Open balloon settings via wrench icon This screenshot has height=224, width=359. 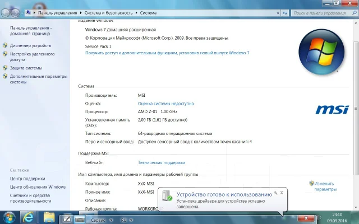click(275, 193)
